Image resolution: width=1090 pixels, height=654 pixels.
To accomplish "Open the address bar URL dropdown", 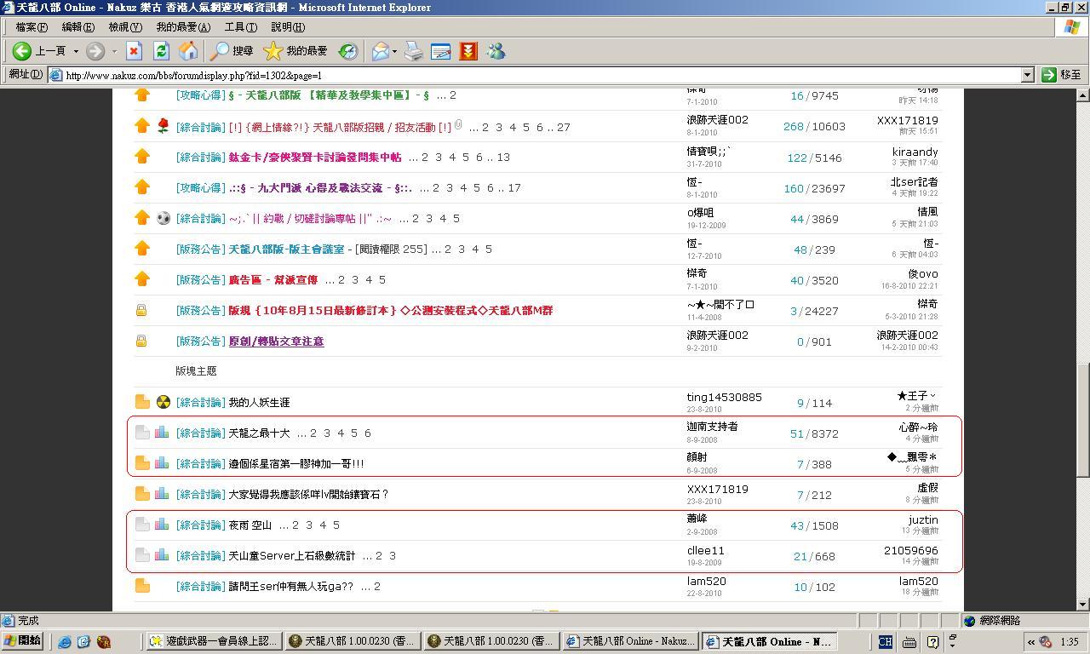I will 1027,75.
